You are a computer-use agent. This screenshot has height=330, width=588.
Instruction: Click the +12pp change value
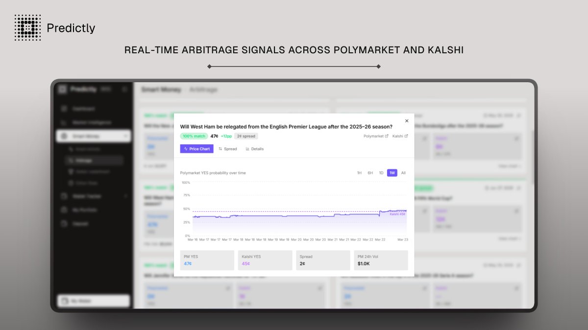point(226,136)
